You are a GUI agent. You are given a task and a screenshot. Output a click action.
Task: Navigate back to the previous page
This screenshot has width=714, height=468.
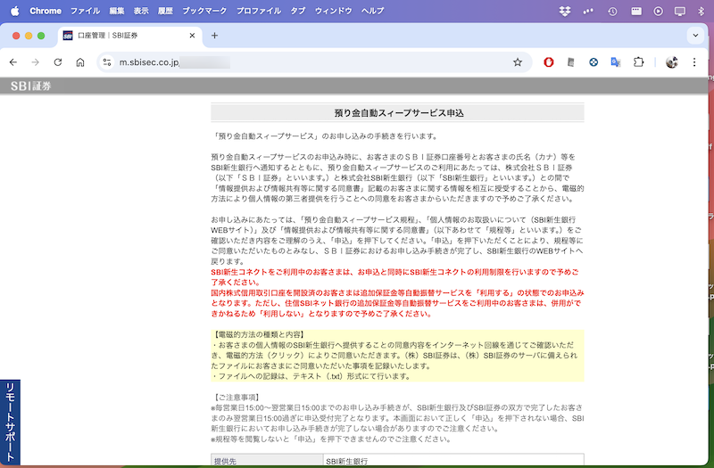point(13,62)
